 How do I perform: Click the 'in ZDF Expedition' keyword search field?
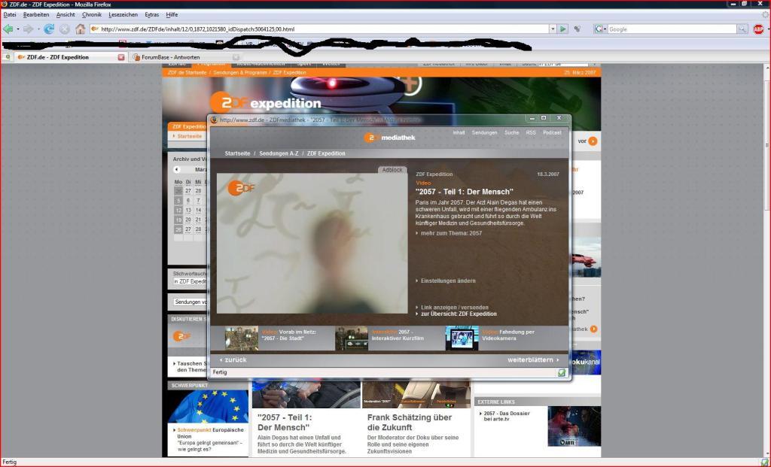190,281
